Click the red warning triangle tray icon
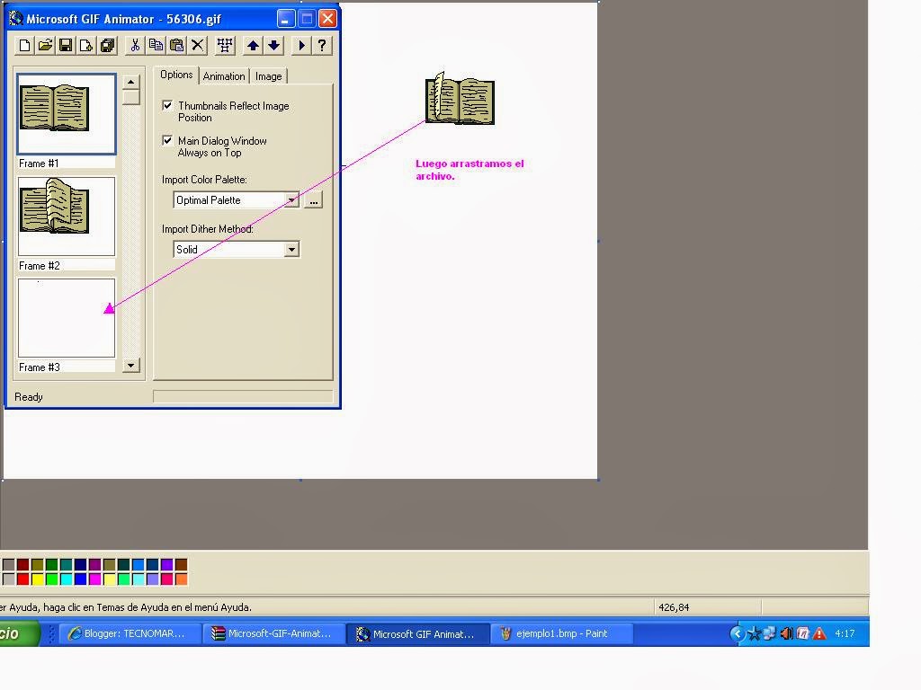Image resolution: width=921 pixels, height=690 pixels. 819,633
